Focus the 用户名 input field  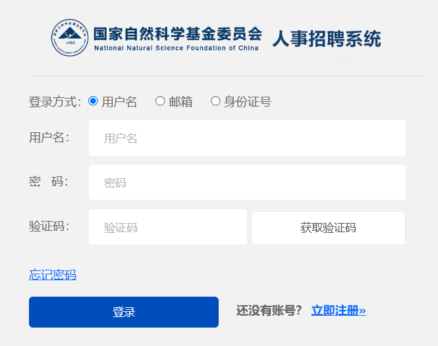coord(247,138)
